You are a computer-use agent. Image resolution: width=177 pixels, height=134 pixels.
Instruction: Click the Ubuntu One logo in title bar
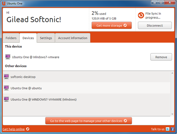pos(4,3)
